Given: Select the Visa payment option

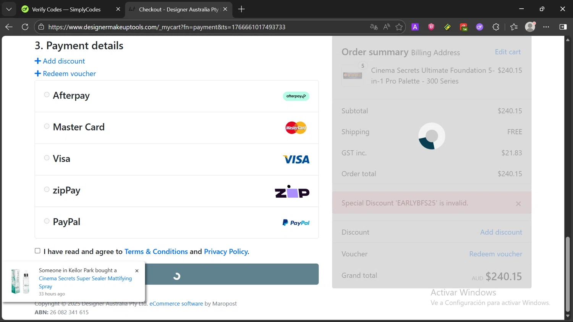Looking at the screenshot, I should [x=47, y=158].
